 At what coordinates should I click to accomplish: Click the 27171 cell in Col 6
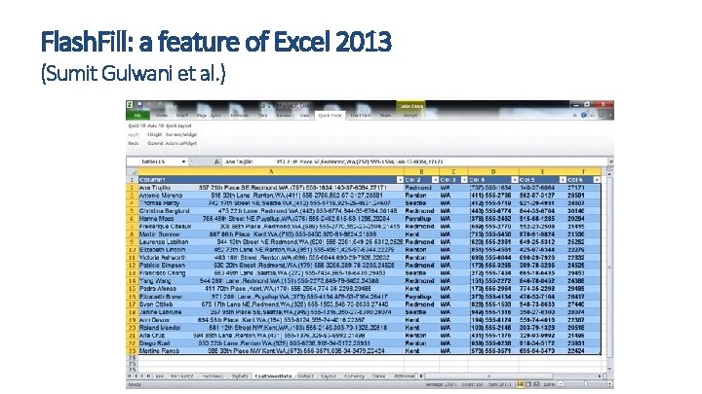point(584,188)
